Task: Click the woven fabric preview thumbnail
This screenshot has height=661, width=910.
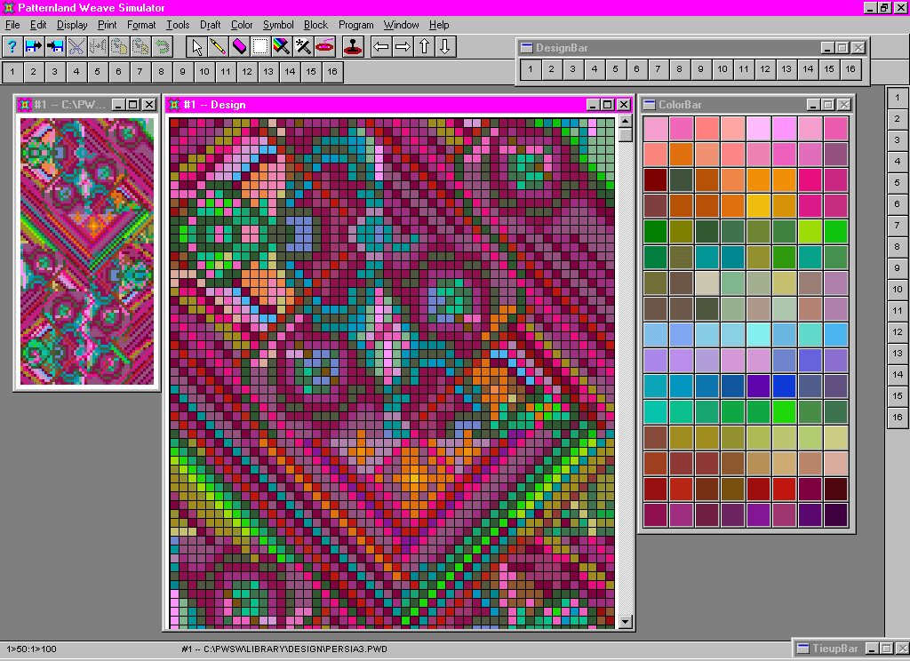Action: [87, 251]
